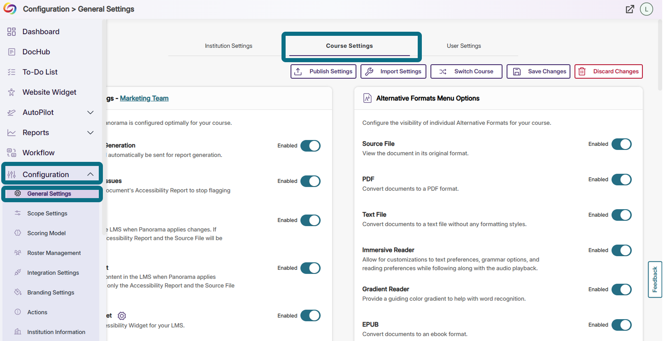Click the save disk icon in Save Changes

pos(516,71)
